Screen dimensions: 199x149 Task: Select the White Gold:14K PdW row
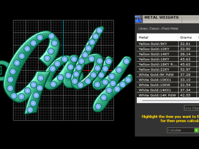point(168,95)
